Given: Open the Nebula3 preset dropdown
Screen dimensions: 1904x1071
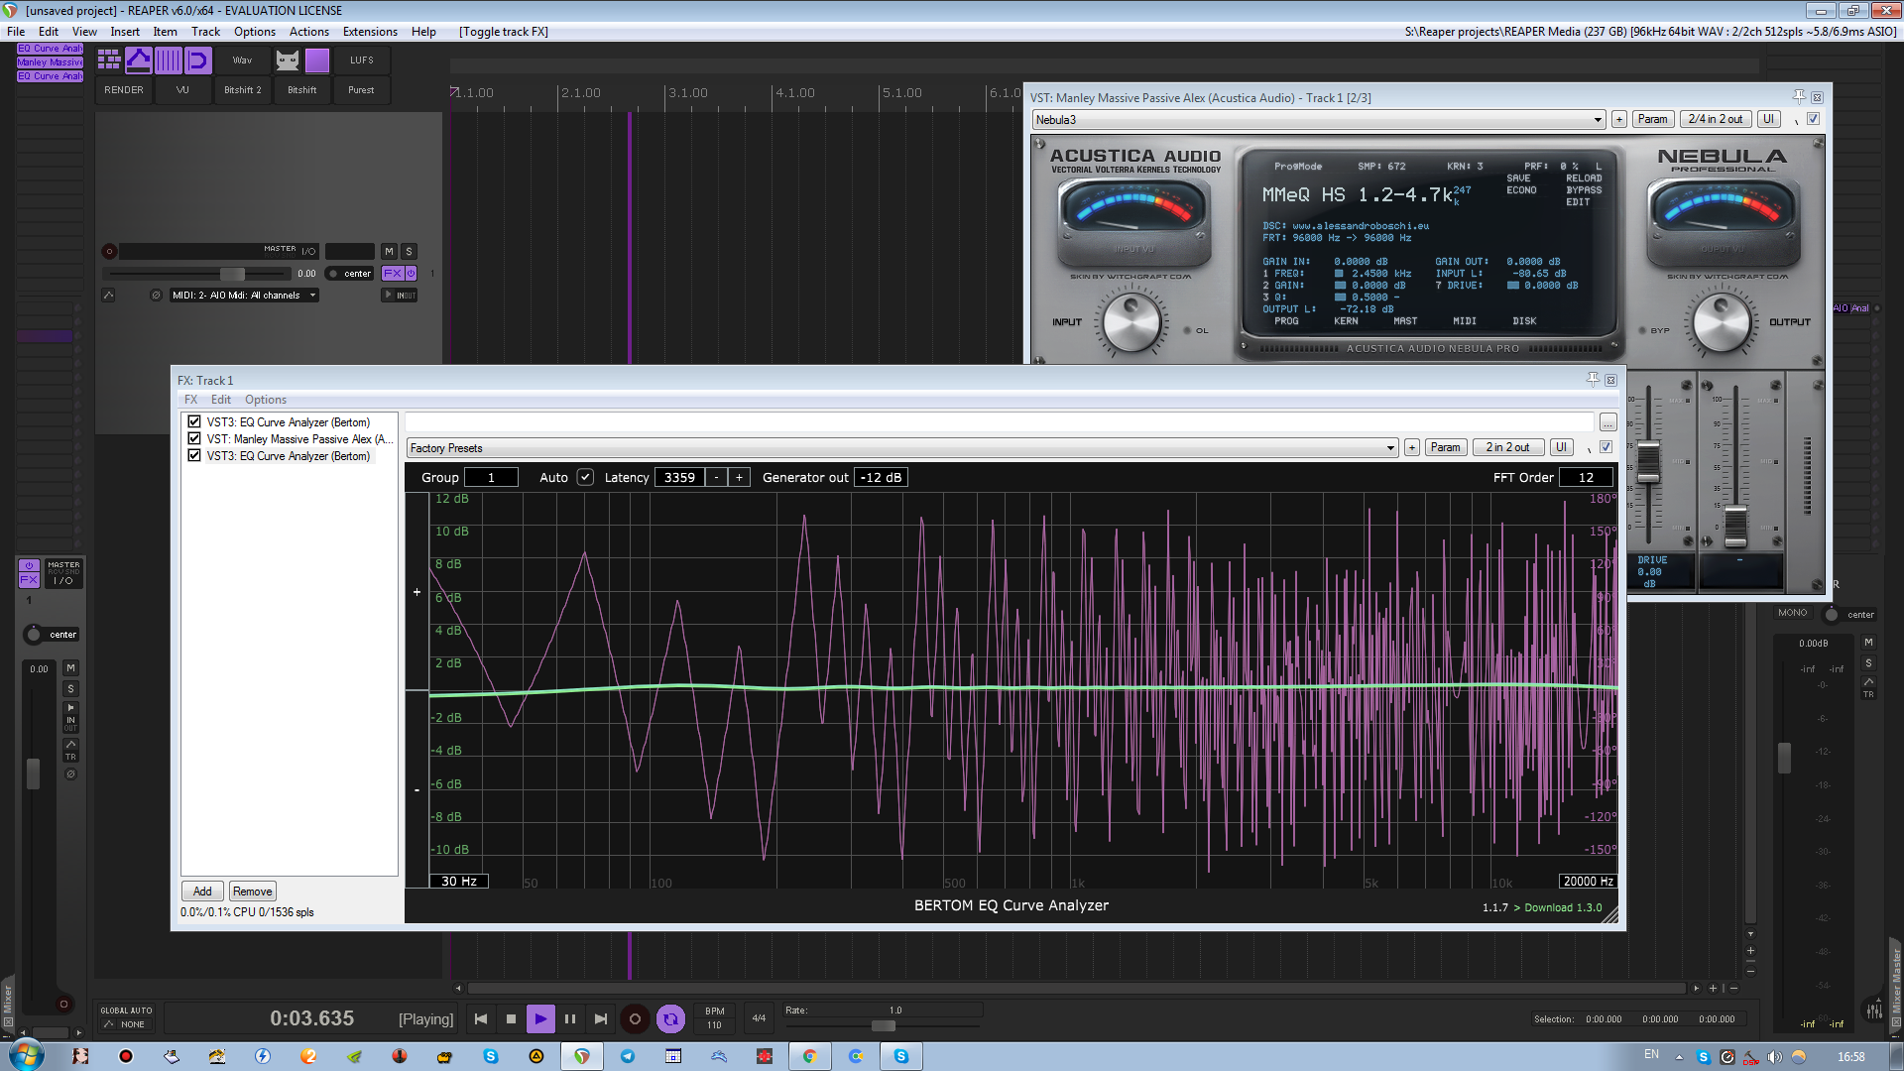Looking at the screenshot, I should point(1319,120).
